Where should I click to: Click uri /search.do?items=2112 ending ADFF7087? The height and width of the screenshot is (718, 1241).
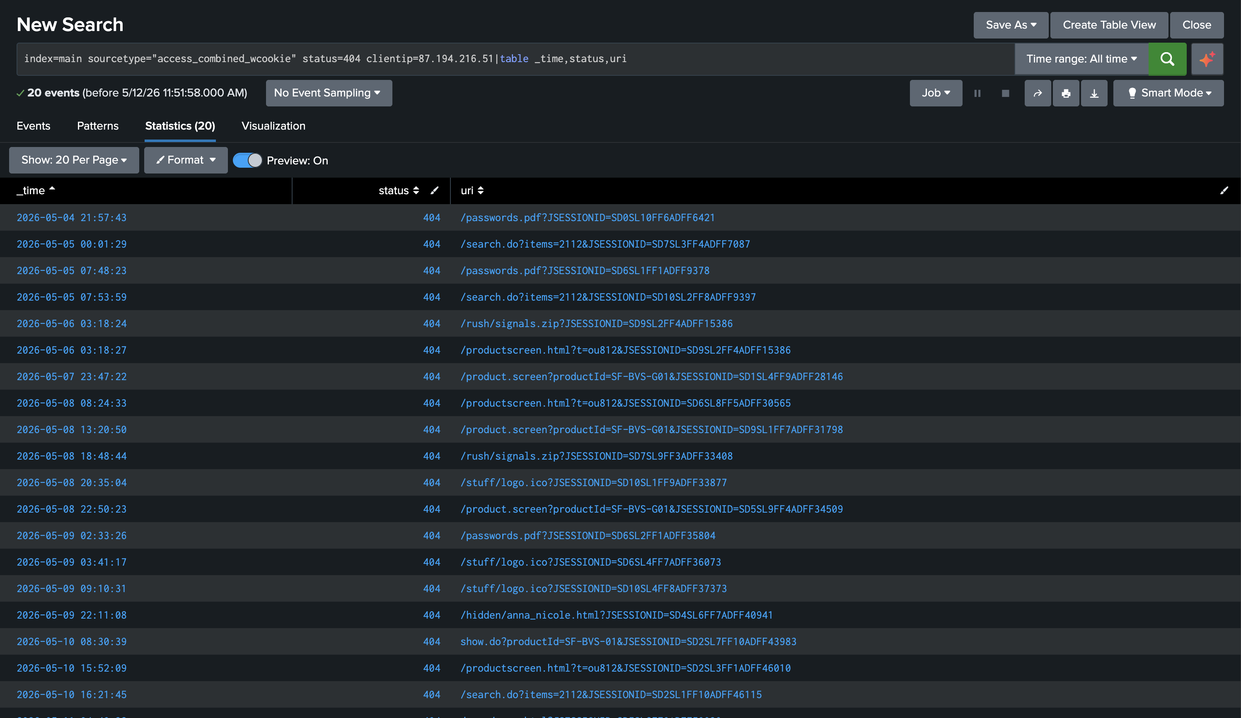(x=605, y=244)
